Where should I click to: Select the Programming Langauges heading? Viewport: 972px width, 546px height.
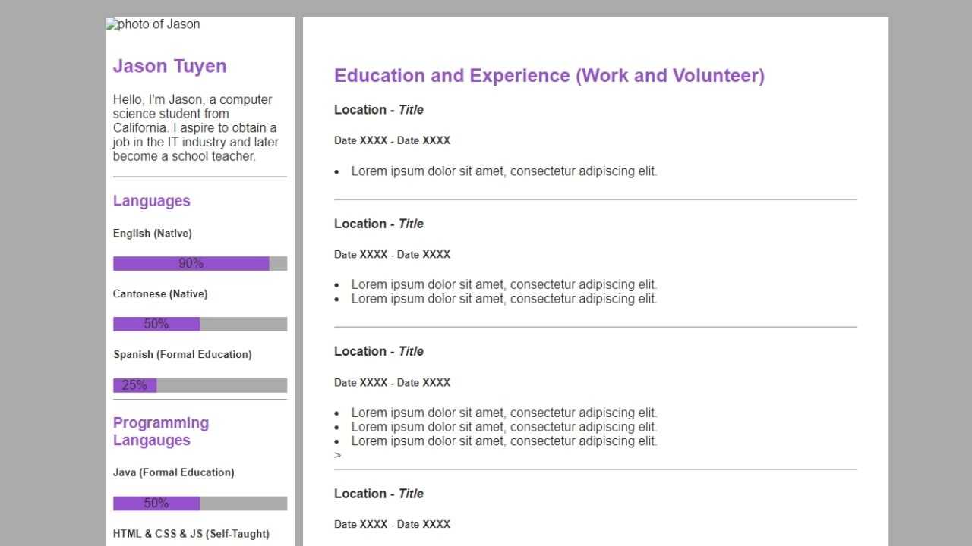point(161,431)
